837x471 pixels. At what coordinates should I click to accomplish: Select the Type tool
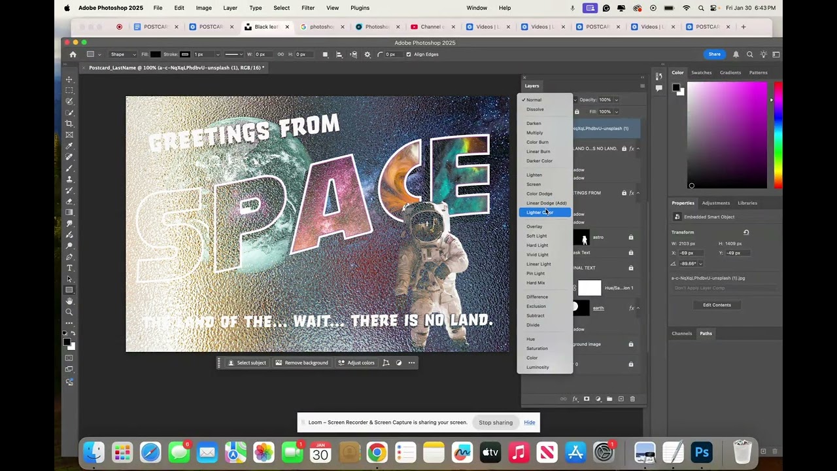coord(69,268)
